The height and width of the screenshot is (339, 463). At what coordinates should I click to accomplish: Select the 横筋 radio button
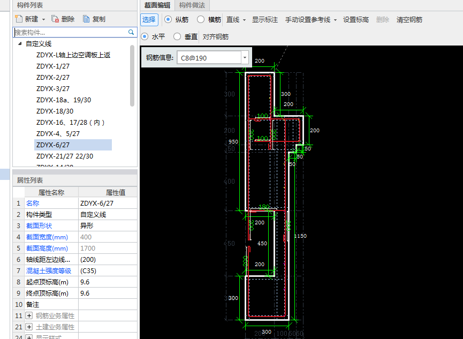click(201, 19)
